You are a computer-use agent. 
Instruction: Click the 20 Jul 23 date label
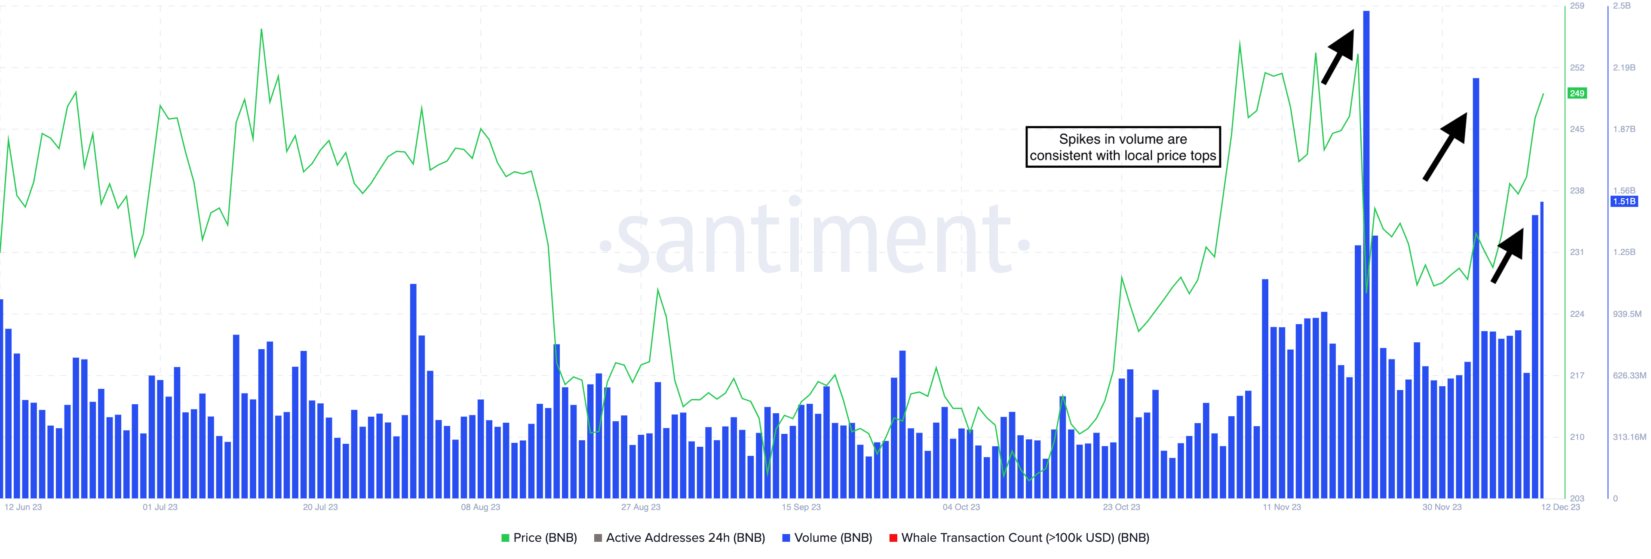320,507
